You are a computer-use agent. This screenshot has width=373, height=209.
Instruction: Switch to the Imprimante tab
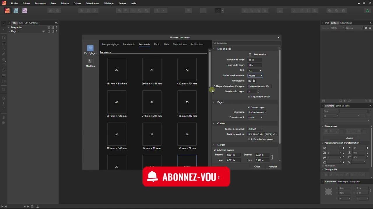[x=129, y=44]
